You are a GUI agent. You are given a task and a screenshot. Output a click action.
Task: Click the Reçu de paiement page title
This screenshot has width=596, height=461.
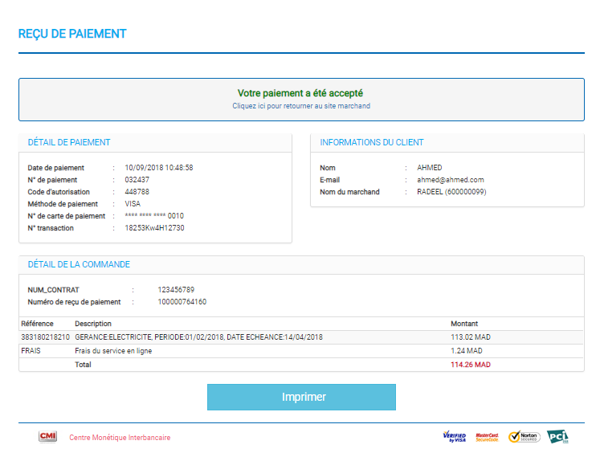pos(72,34)
